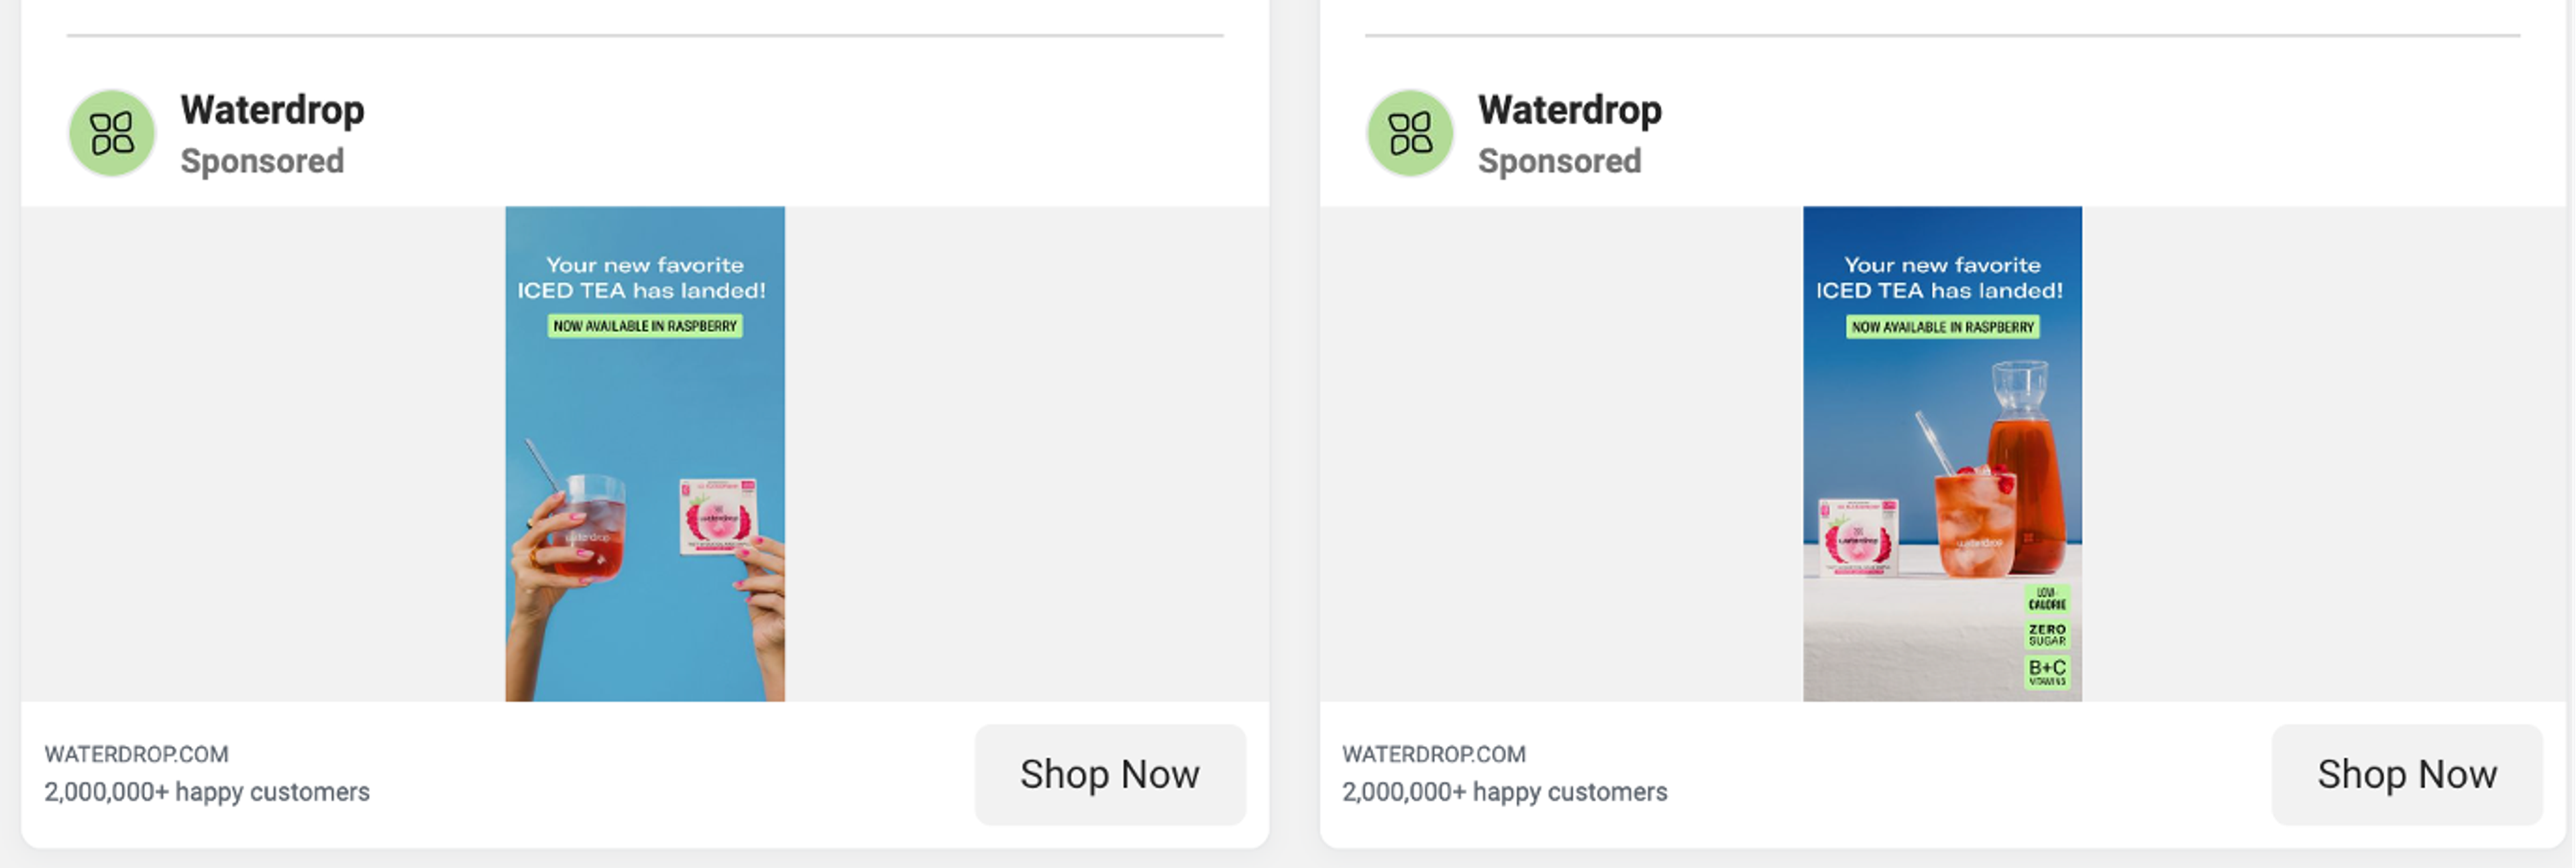Select the green logo avatar beside left Waterdrop name
2576x868 pixels.
(x=112, y=134)
